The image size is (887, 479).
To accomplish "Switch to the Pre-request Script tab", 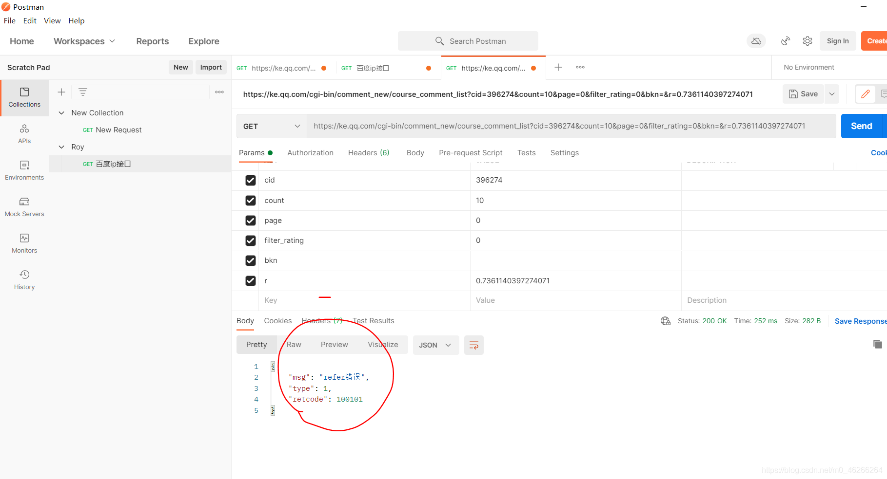I will pyautogui.click(x=471, y=153).
